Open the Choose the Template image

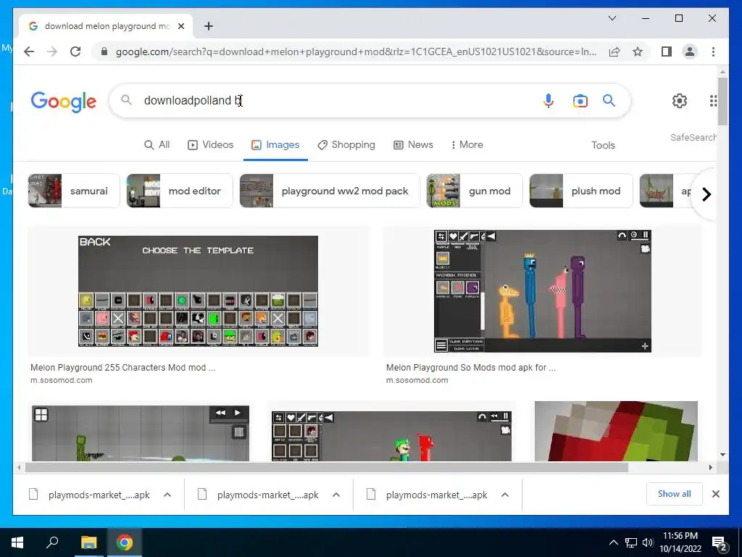click(198, 291)
